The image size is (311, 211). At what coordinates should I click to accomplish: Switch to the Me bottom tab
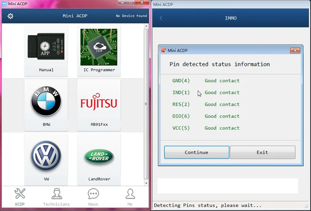click(130, 197)
